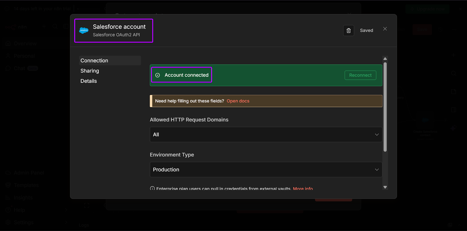This screenshot has height=231, width=467.
Task: Click the Salesforce cloud logo icon
Action: click(x=84, y=30)
